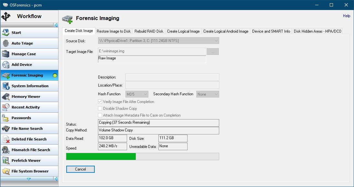Open the Source Disk dropdown

(x=158, y=41)
